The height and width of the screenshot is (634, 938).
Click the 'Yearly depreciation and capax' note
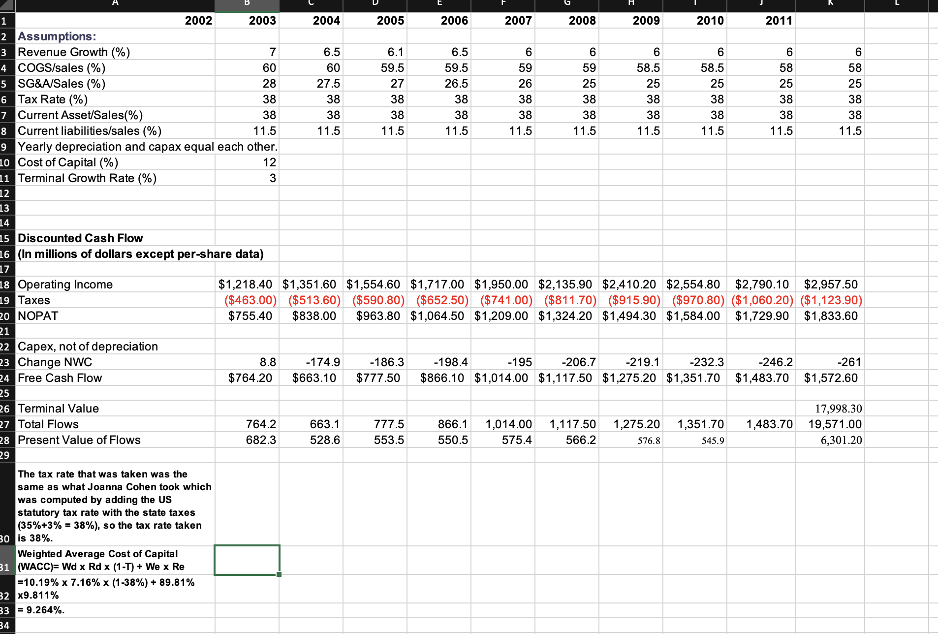click(x=148, y=147)
